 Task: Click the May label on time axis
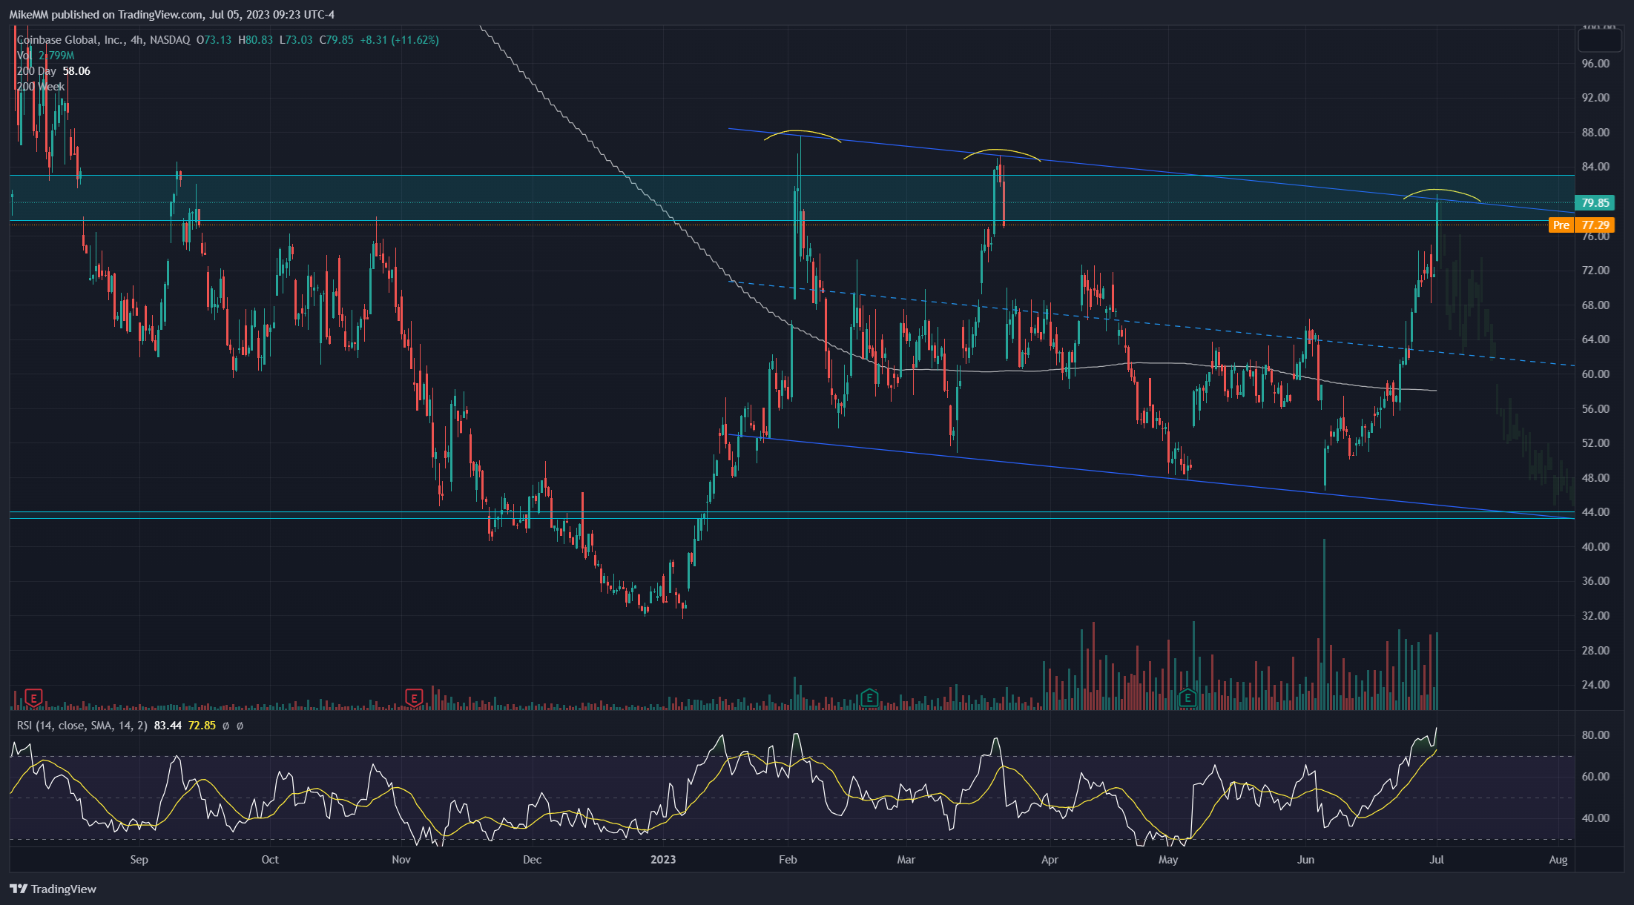click(x=1168, y=860)
